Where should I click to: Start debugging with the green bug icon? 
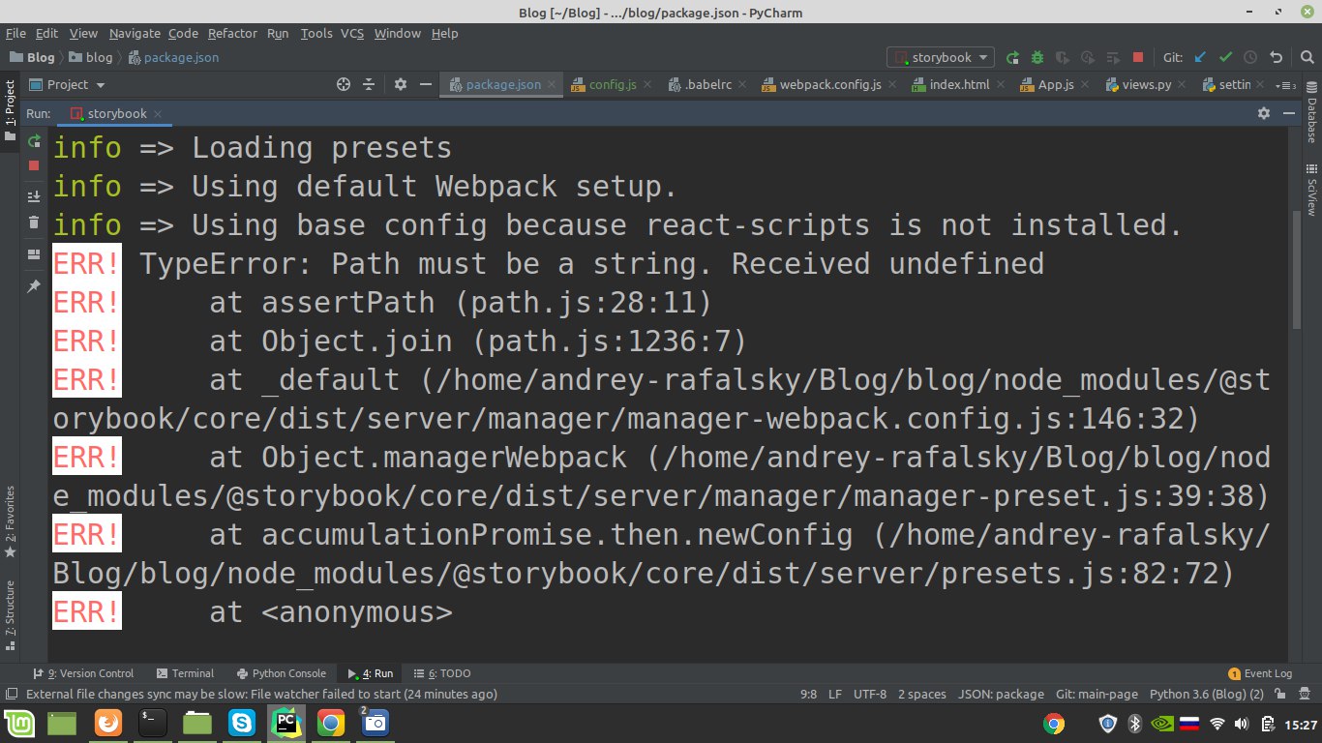point(1037,57)
